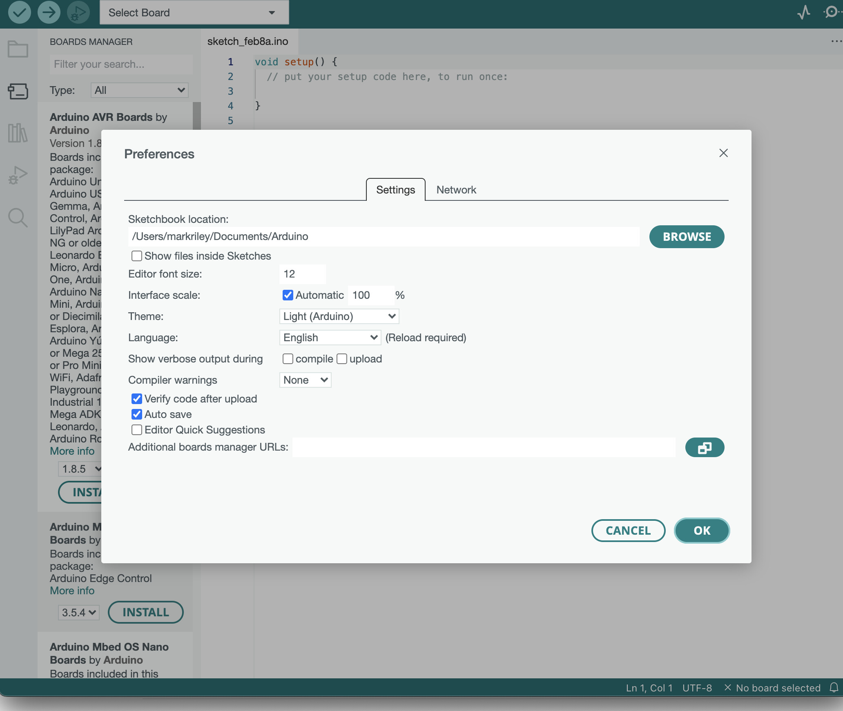Toggle the Auto save checkbox

click(137, 414)
